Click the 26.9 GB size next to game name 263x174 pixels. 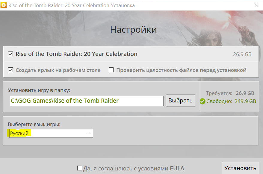point(242,55)
